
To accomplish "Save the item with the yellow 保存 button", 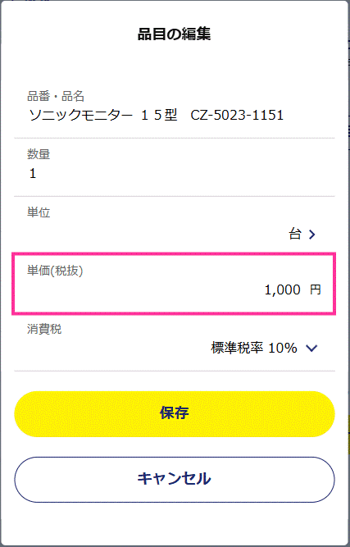I will (175, 414).
